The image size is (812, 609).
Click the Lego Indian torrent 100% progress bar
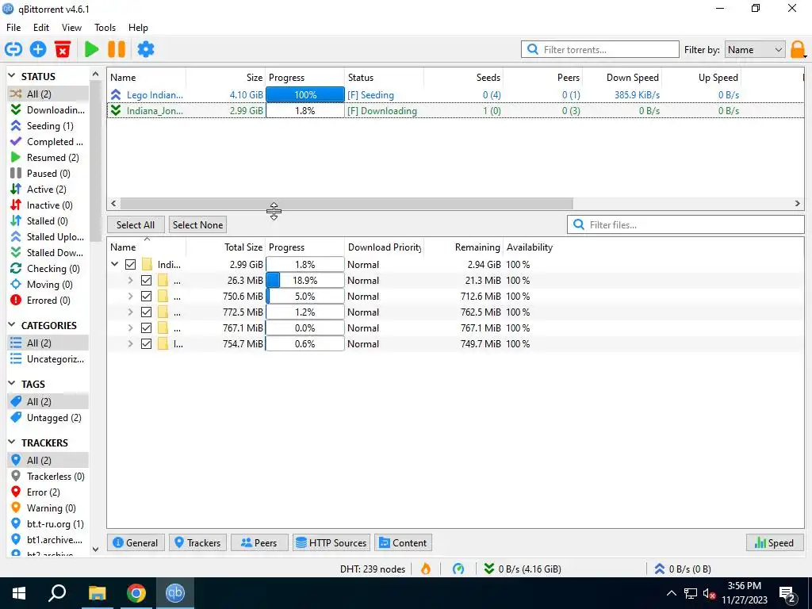305,95
